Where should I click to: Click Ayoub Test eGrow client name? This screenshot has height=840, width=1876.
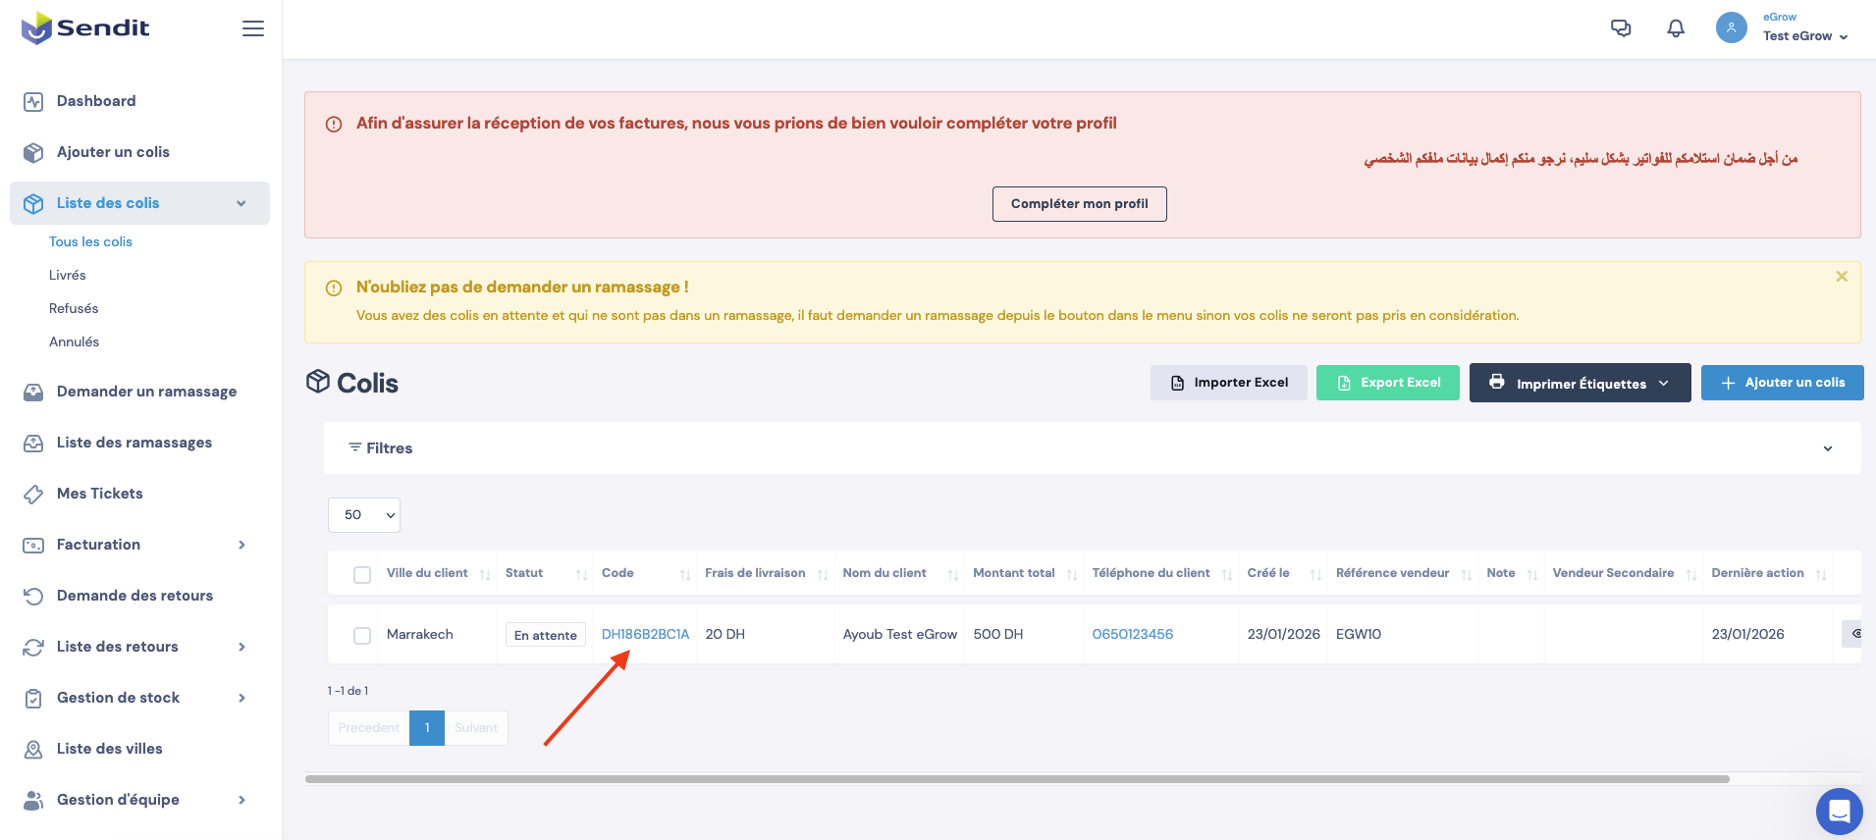900,634
